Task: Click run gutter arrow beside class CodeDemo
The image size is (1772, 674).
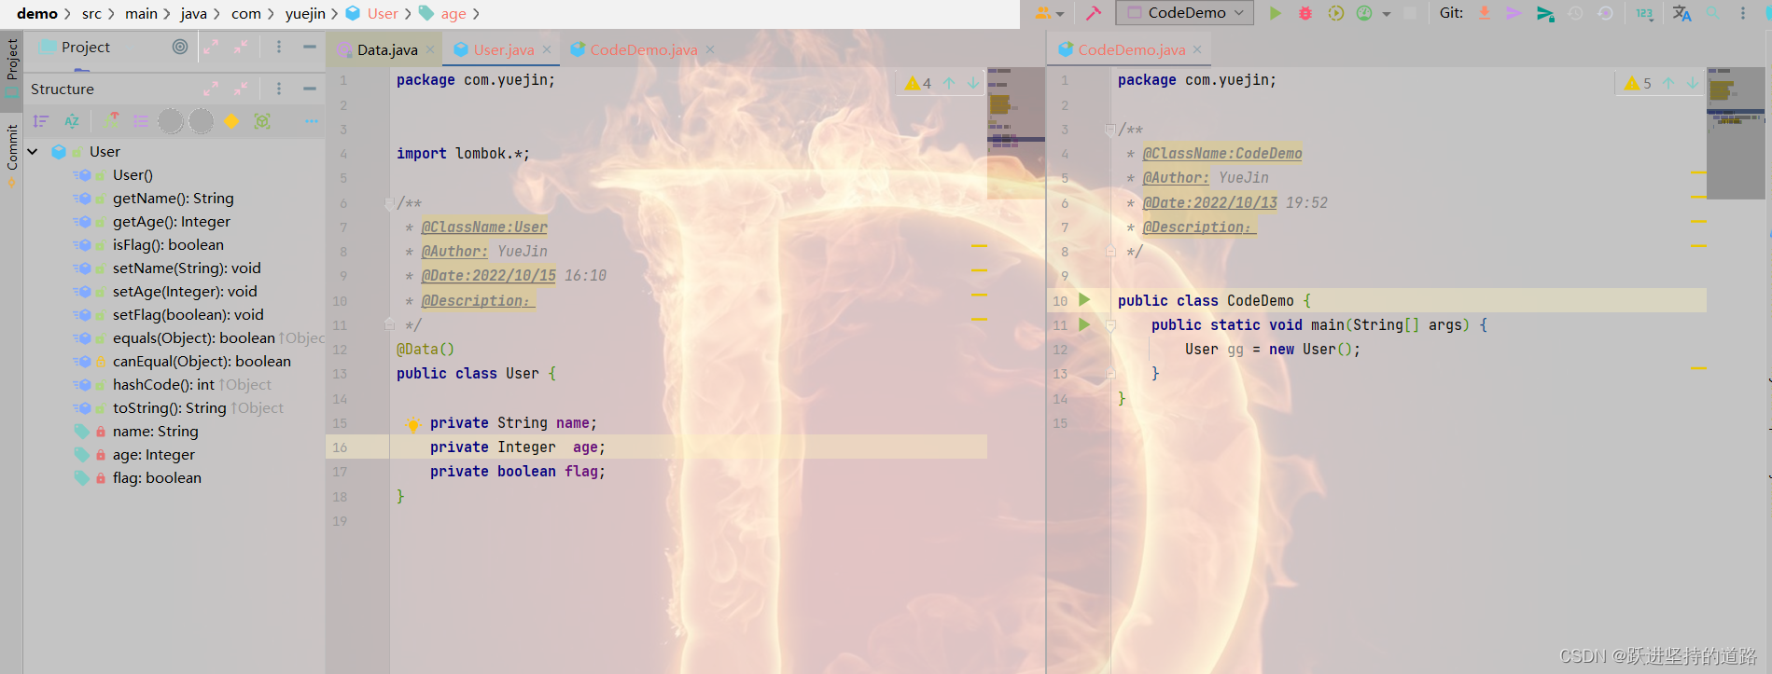Action: (x=1084, y=299)
